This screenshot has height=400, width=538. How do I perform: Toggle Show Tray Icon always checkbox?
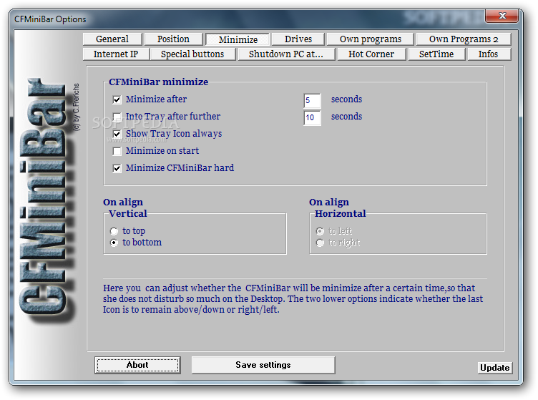tap(117, 134)
